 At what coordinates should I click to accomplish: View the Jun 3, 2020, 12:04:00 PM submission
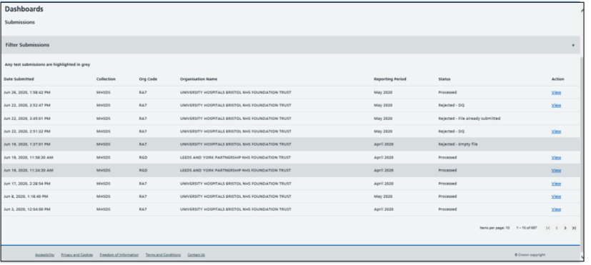click(x=556, y=209)
